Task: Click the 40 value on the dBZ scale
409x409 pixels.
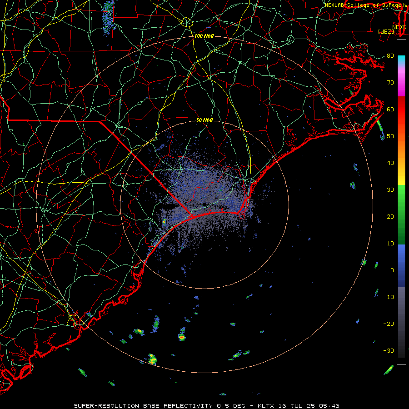Action: coord(390,163)
